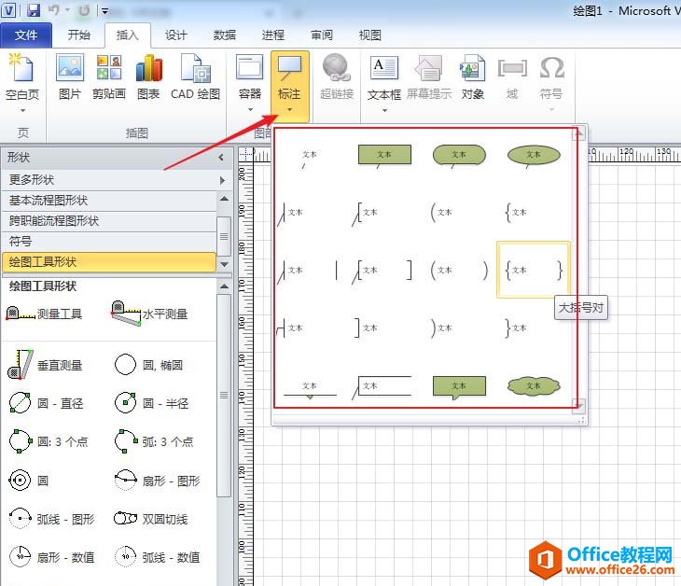Expand the Blank Page (空白页) dropdown arrow

(22, 110)
